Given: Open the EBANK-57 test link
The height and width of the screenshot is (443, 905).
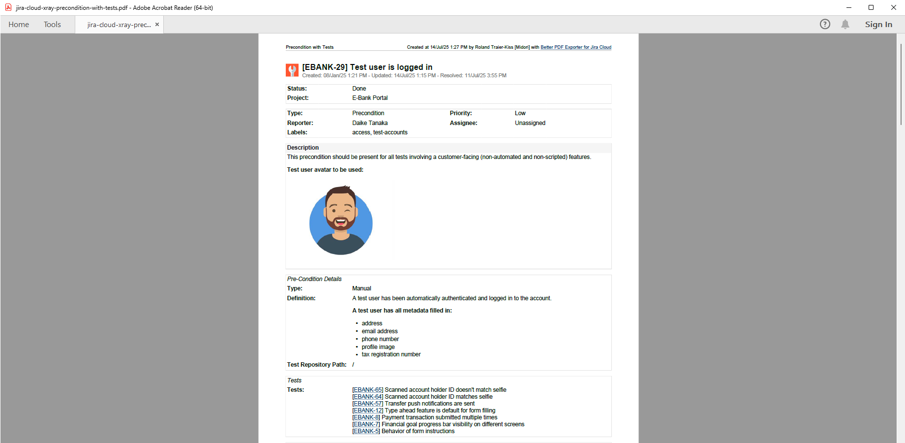Looking at the screenshot, I should click(x=367, y=404).
